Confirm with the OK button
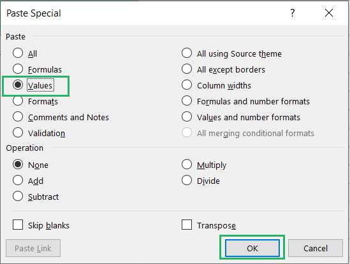The width and height of the screenshot is (350, 264). pos(252,248)
